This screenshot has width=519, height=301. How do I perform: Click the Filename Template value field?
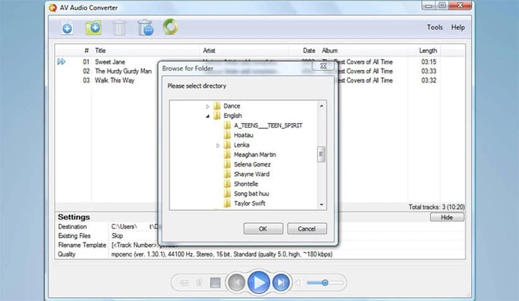click(x=286, y=245)
